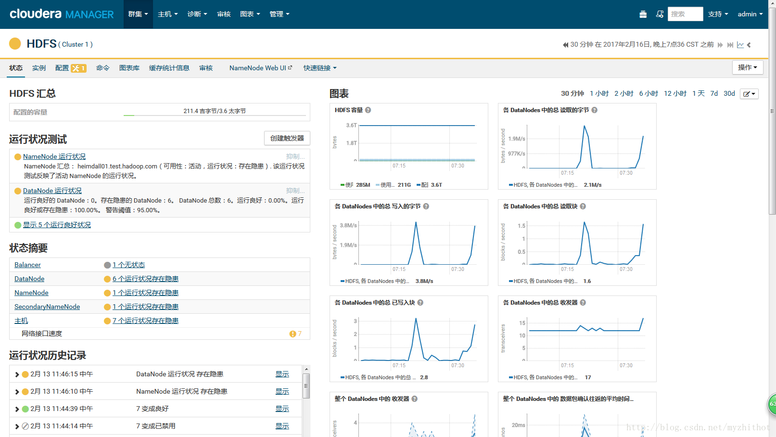776x437 pixels.
Task: Click help icon for 整个 DataNodes 中的 收发器 chart
Action: (x=415, y=399)
